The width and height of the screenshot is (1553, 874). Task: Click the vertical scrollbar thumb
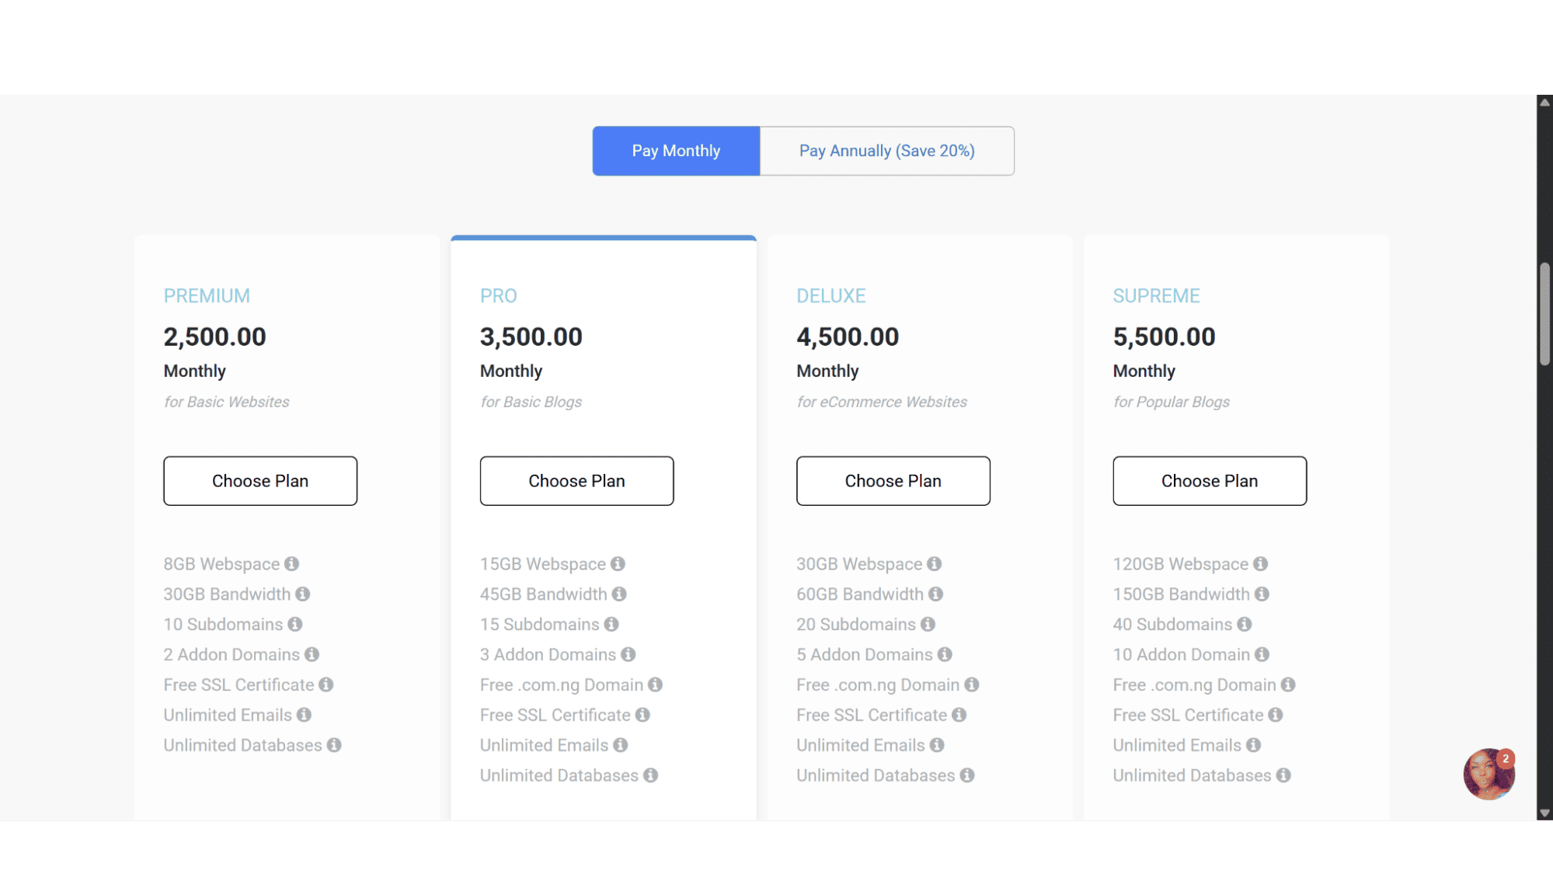tap(1544, 314)
